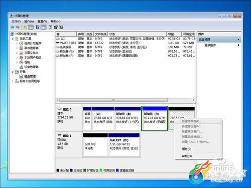Viewport: 251px width, 188px height.
Task: Select the 磁盘 1 removable disk label block
Action: (x=69, y=144)
